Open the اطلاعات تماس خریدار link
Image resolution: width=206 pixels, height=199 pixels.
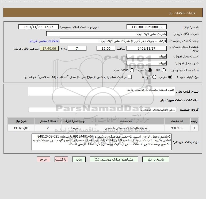pos(44,41)
